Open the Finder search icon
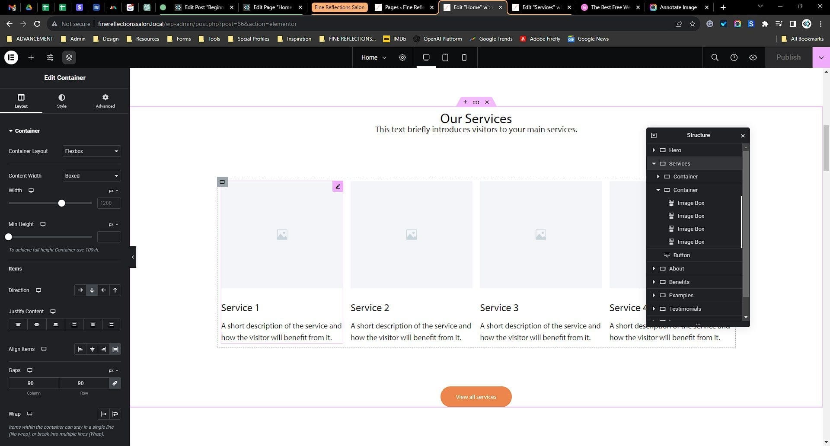This screenshot has width=830, height=446. pyautogui.click(x=715, y=57)
